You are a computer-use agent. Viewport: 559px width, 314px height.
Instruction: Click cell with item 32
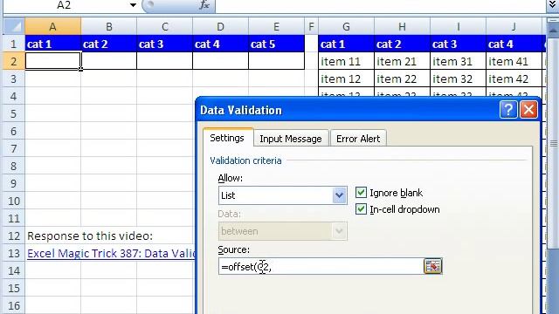[x=458, y=78]
